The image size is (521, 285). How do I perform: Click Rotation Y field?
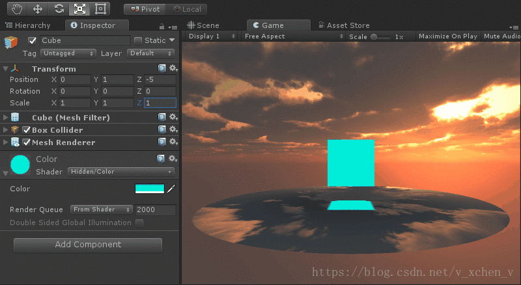click(x=117, y=91)
